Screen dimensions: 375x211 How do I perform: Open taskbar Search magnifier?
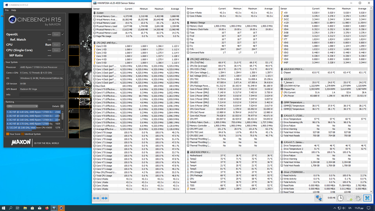click(x=11, y=208)
